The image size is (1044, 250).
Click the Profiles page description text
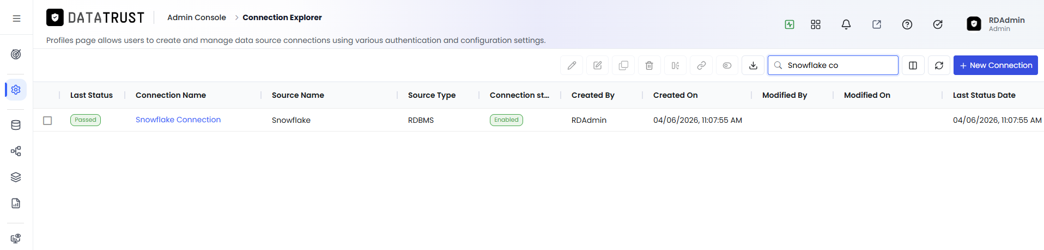[296, 40]
